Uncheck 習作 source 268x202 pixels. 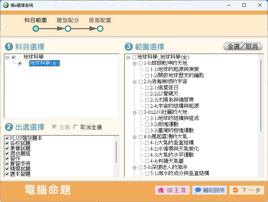point(7,158)
